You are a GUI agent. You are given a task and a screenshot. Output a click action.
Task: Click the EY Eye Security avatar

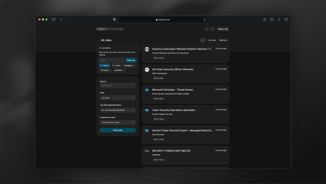(147, 131)
